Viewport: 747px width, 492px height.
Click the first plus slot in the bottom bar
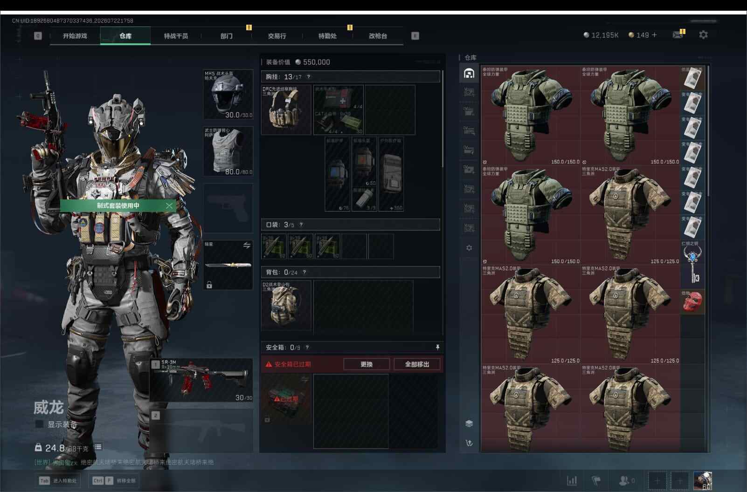[657, 481]
